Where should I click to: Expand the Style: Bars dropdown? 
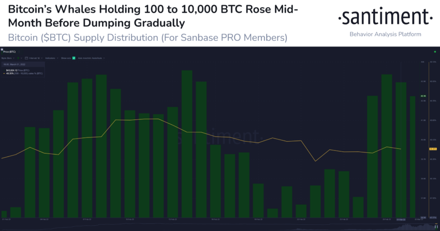tap(8, 58)
